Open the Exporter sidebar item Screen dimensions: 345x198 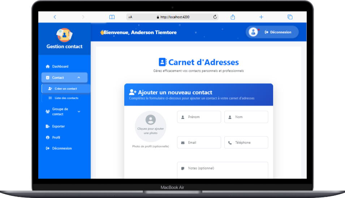tap(58, 126)
